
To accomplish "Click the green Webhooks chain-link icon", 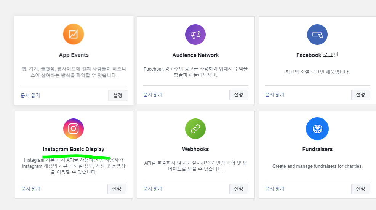I will pyautogui.click(x=195, y=129).
